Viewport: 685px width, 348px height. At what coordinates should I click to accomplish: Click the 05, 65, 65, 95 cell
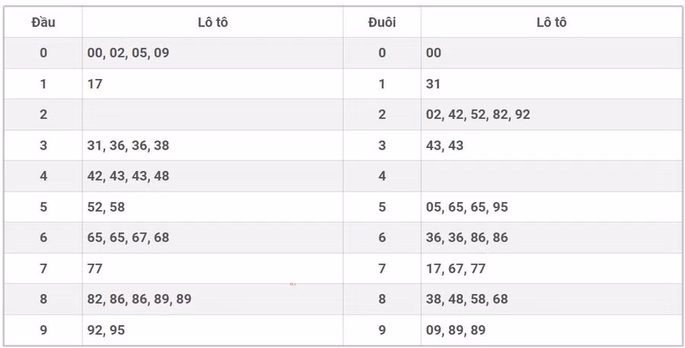(467, 207)
